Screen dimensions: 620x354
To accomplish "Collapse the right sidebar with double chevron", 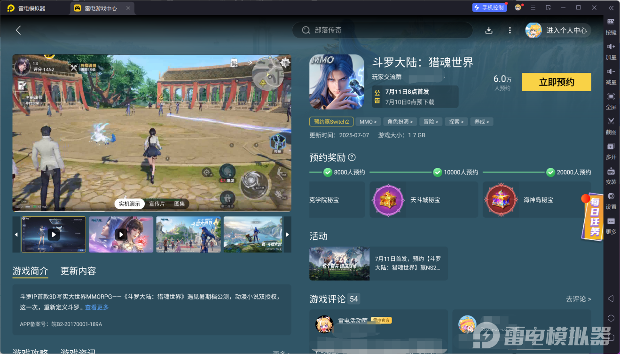I will pyautogui.click(x=611, y=8).
